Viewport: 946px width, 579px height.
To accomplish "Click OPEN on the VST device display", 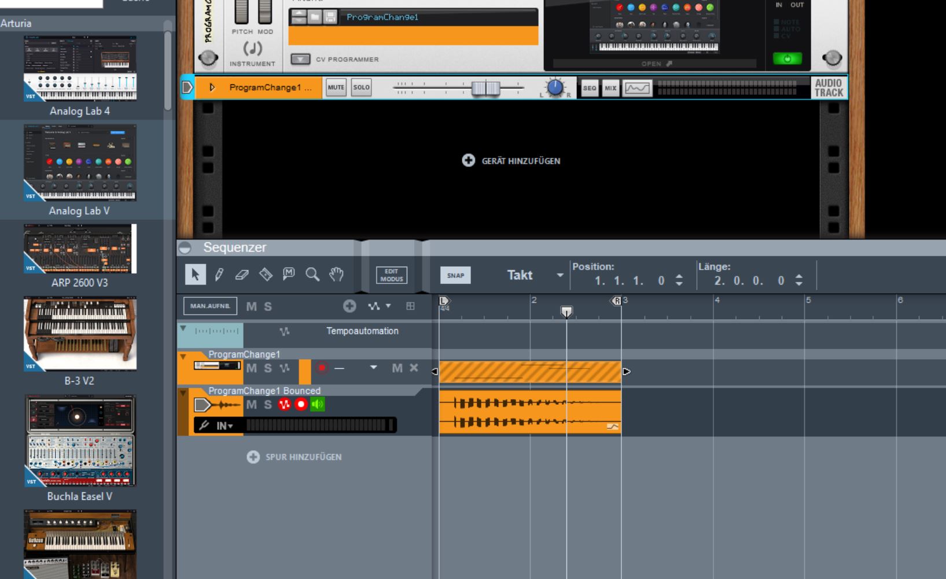I will pyautogui.click(x=656, y=64).
